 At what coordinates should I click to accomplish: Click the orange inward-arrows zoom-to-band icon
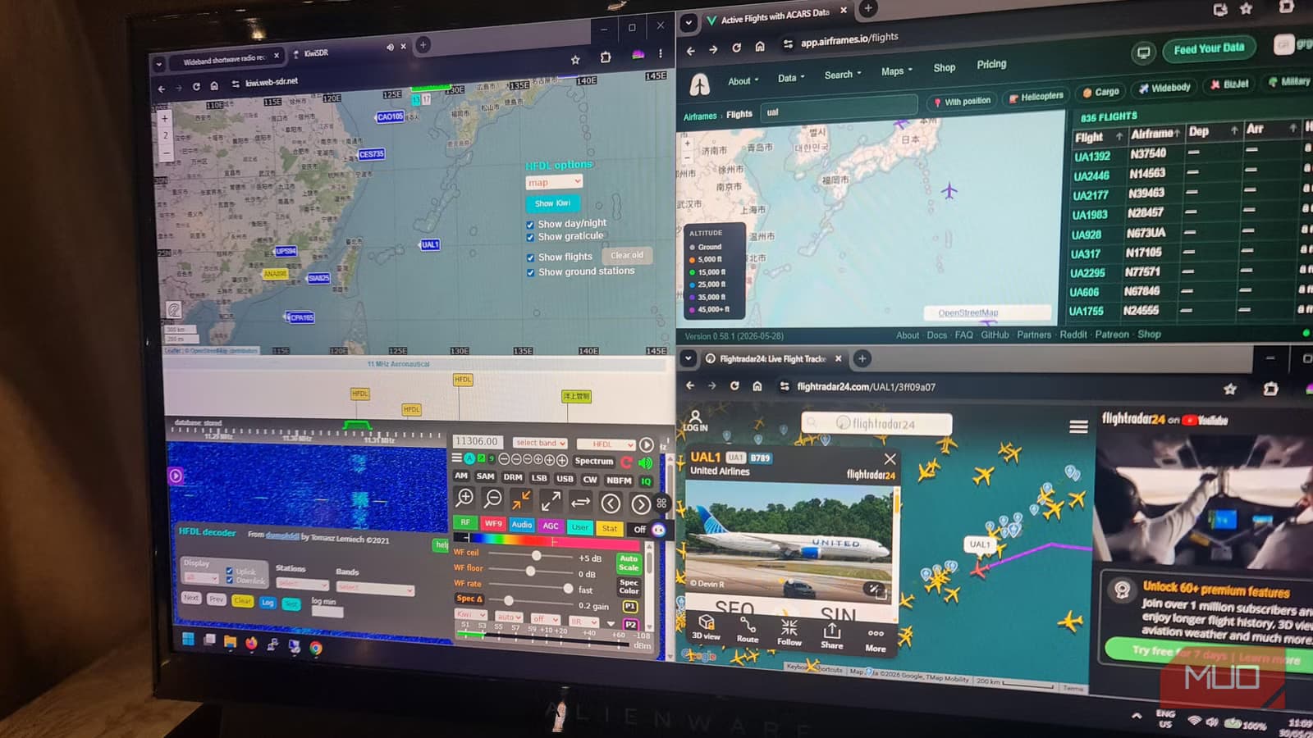(521, 499)
